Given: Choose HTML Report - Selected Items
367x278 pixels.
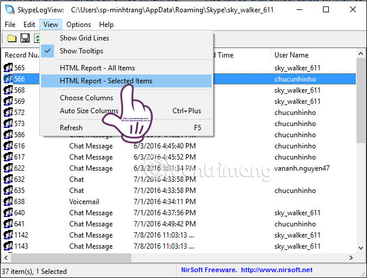Looking at the screenshot, I should [127, 81].
